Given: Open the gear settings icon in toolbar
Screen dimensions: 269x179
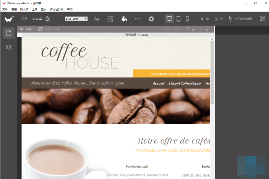Looking at the screenshot, I should [151, 19].
